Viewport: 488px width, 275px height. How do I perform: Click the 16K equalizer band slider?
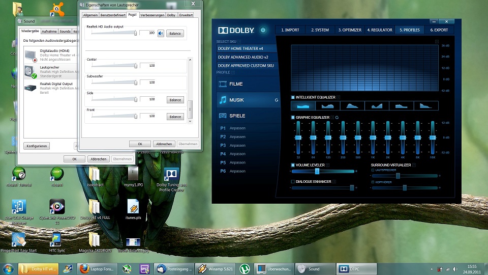coord(433,137)
